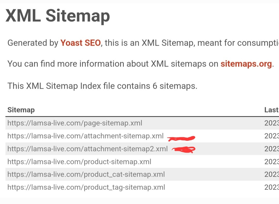Open the attachment-sitemap2.xml link
This screenshot has width=279, height=204.
point(87,149)
